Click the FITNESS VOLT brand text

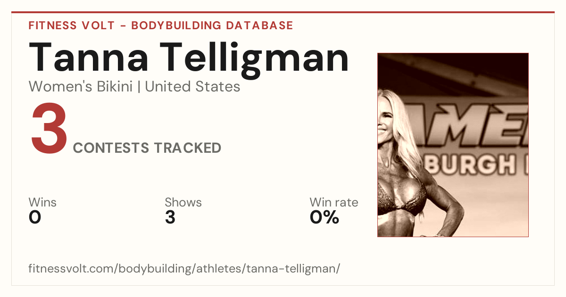click(71, 25)
